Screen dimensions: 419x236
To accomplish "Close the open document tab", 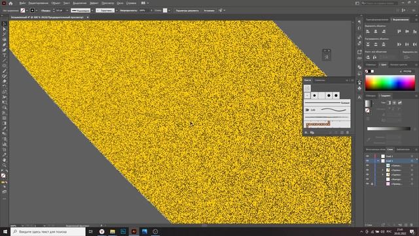I will [87, 17].
